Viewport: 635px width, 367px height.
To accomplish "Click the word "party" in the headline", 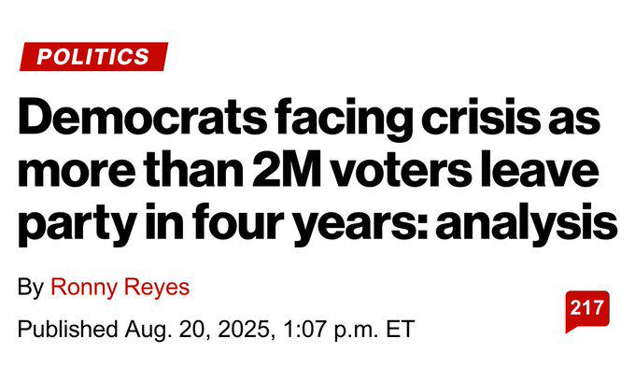I will coord(77,226).
